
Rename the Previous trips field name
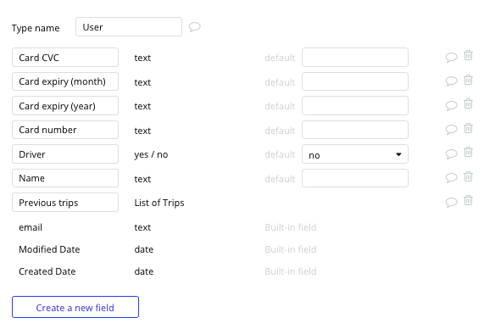pyautogui.click(x=65, y=203)
